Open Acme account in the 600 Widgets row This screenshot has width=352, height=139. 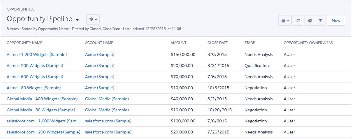pos(100,77)
